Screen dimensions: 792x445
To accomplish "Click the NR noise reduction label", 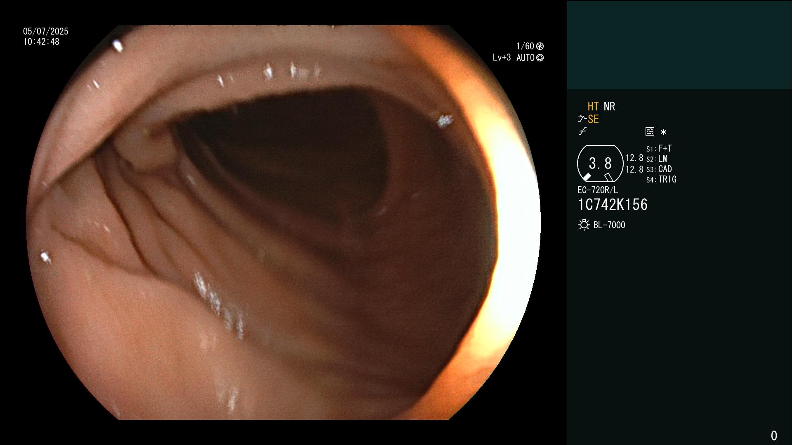I will [609, 106].
